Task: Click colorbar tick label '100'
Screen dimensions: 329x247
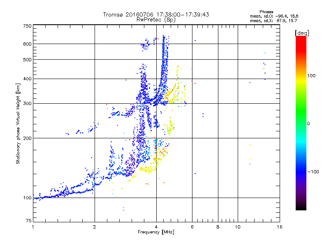Action: click(x=311, y=76)
